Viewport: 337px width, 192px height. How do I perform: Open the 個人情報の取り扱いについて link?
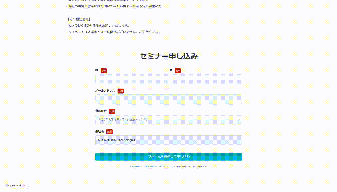click(158, 167)
